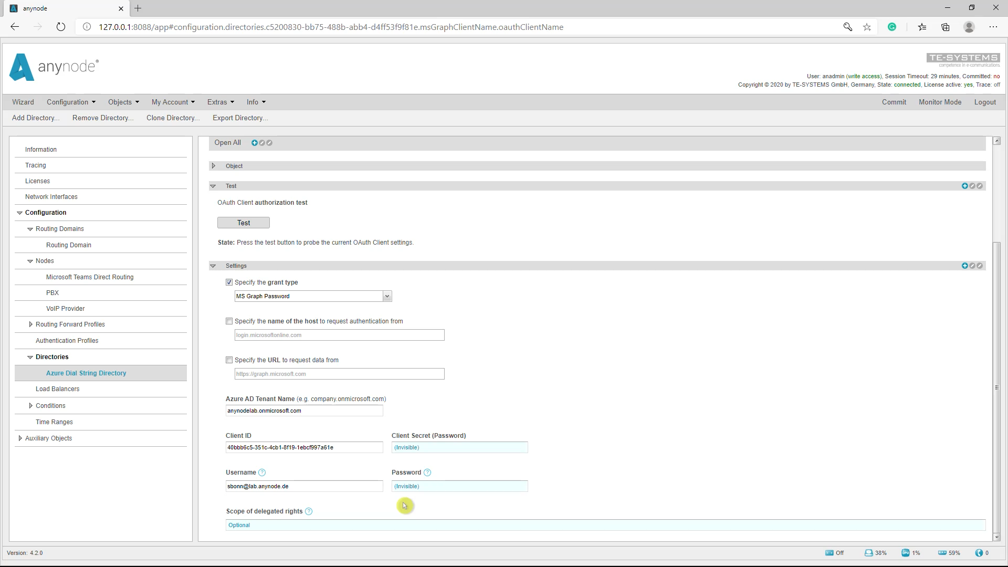Click the password key icon in address bar
Screen dimensions: 1008x567
(x=847, y=27)
